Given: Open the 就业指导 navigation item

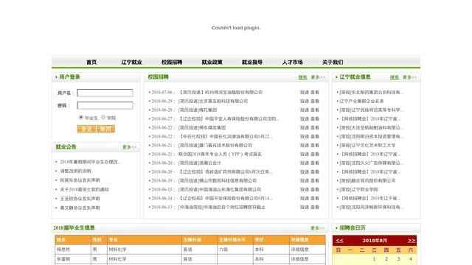Looking at the screenshot, I should pyautogui.click(x=252, y=62).
